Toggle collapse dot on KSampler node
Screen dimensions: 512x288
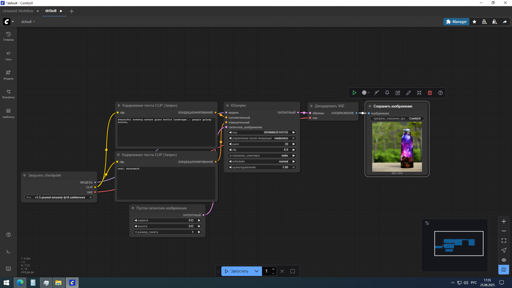click(x=227, y=106)
